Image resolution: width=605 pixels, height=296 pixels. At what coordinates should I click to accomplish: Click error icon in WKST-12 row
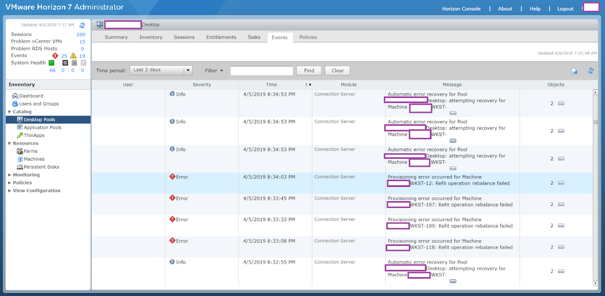click(x=172, y=176)
